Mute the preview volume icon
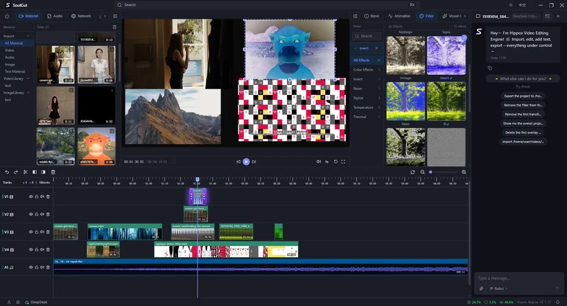This screenshot has width=567, height=306. 319,161
